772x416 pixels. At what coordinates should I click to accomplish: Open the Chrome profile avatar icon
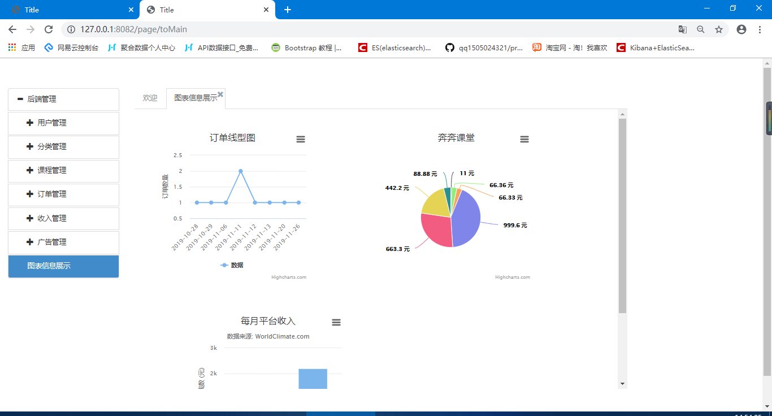741,29
